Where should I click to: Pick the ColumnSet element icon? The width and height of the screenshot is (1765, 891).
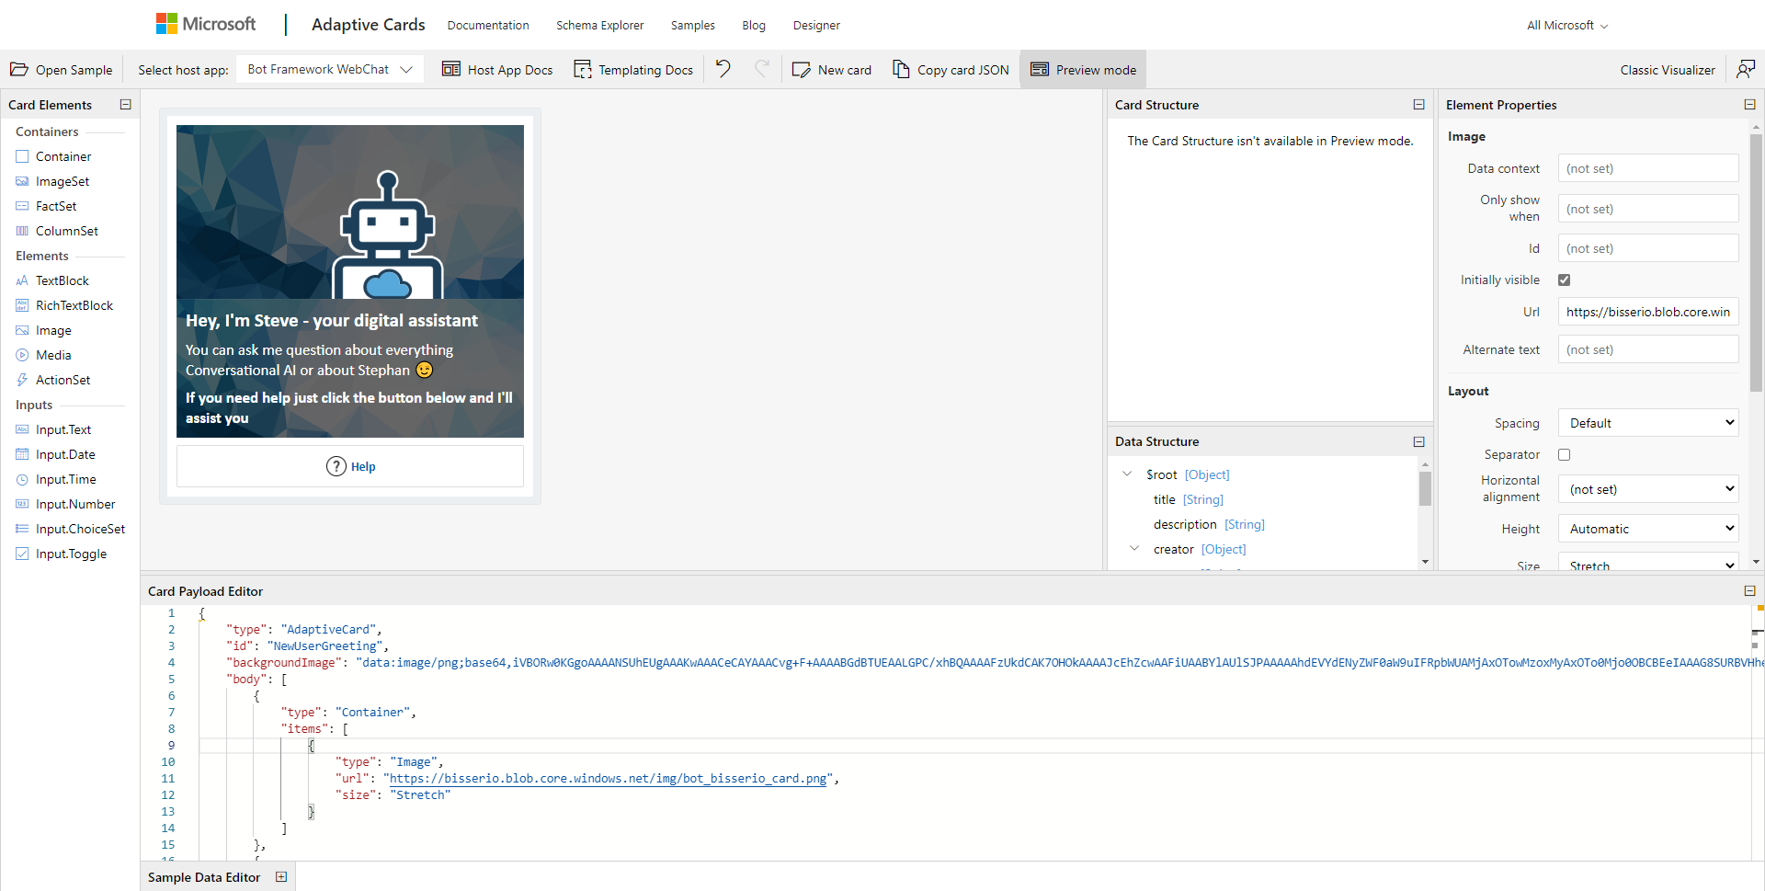pos(23,231)
